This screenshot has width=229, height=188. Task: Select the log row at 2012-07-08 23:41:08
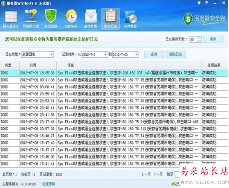tap(114, 115)
